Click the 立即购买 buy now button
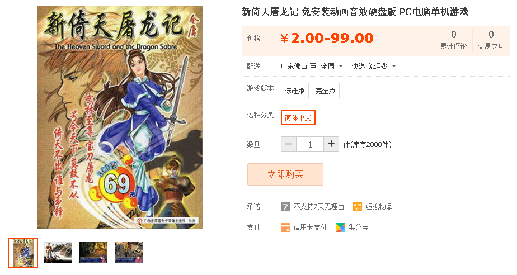The height and width of the screenshot is (275, 517). point(285,174)
